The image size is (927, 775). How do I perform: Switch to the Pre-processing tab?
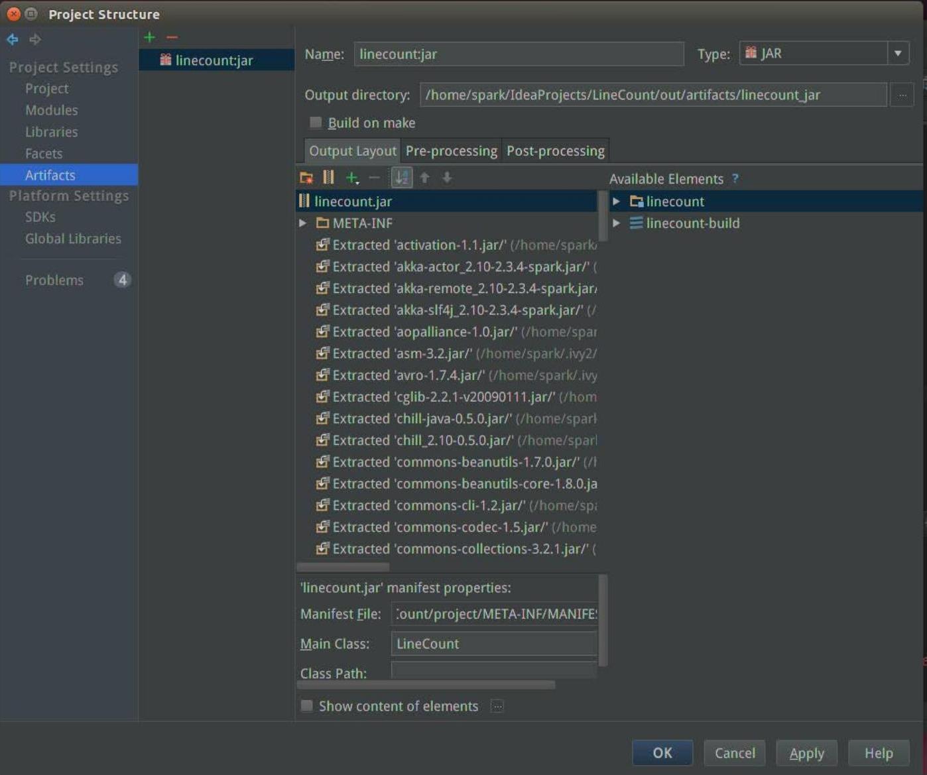pyautogui.click(x=451, y=151)
